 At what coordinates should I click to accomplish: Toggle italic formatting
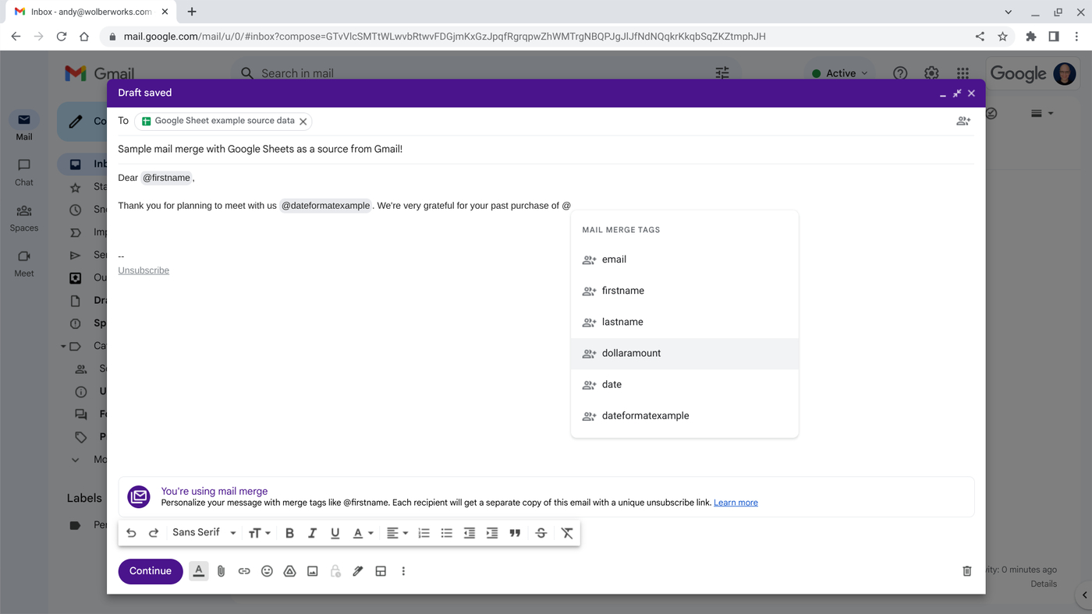pos(312,533)
